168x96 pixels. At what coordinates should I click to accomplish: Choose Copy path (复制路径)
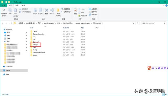pos(23,9)
